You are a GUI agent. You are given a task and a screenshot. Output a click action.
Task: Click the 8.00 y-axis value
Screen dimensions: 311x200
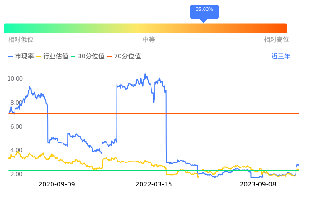tap(16, 103)
